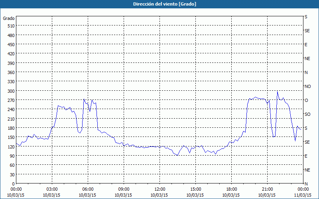The width and height of the screenshot is (319, 199).
Task: Click the 510 value on the degree axis
Action: point(12,26)
